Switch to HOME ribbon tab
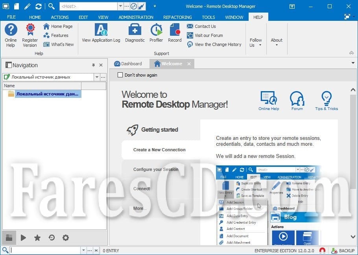 35,17
